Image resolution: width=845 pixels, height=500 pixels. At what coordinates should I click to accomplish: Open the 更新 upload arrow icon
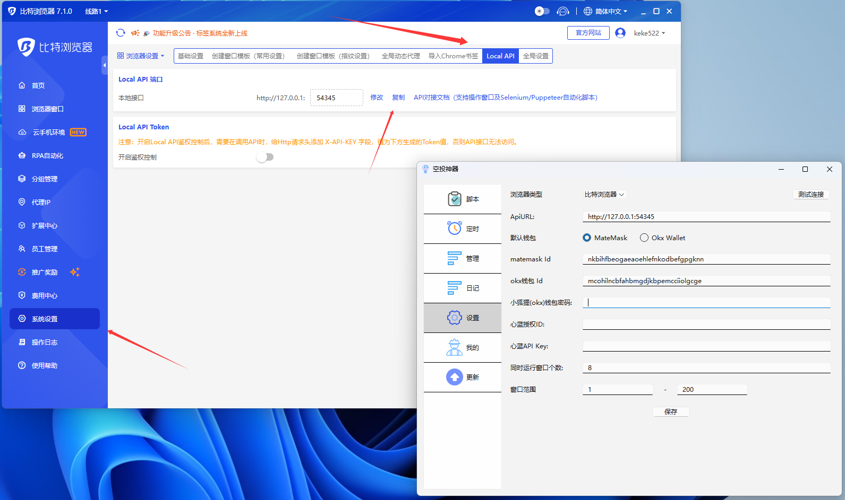pyautogui.click(x=454, y=377)
